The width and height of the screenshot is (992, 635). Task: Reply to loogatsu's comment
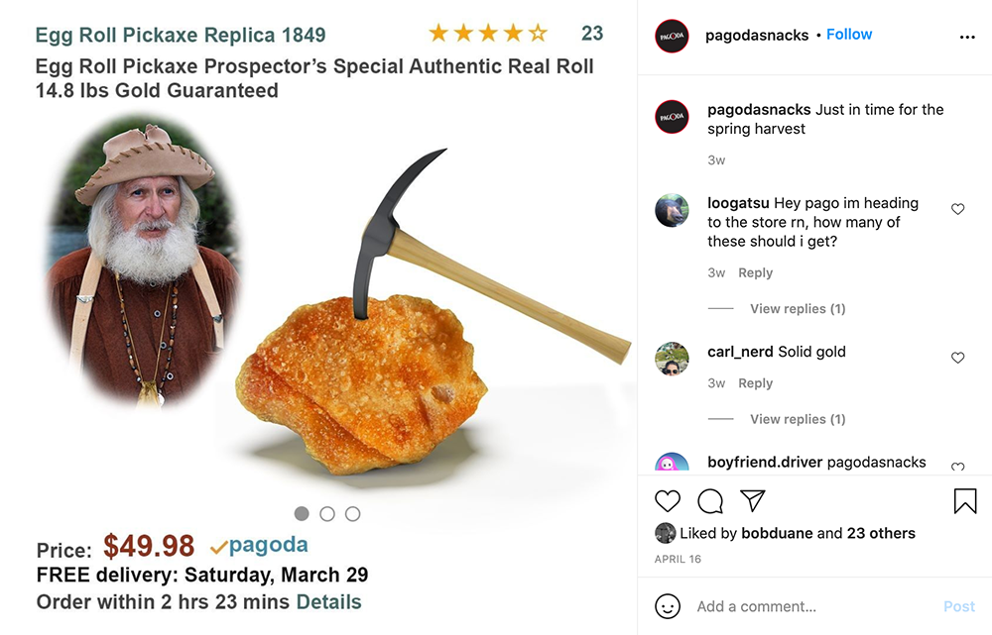[755, 272]
